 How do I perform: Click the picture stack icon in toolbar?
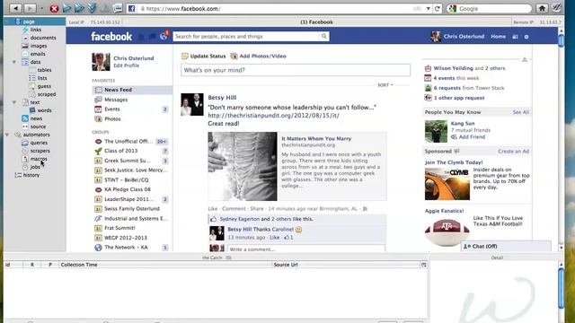(x=118, y=8)
